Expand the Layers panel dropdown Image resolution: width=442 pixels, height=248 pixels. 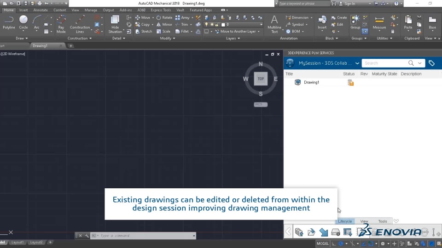tap(233, 38)
